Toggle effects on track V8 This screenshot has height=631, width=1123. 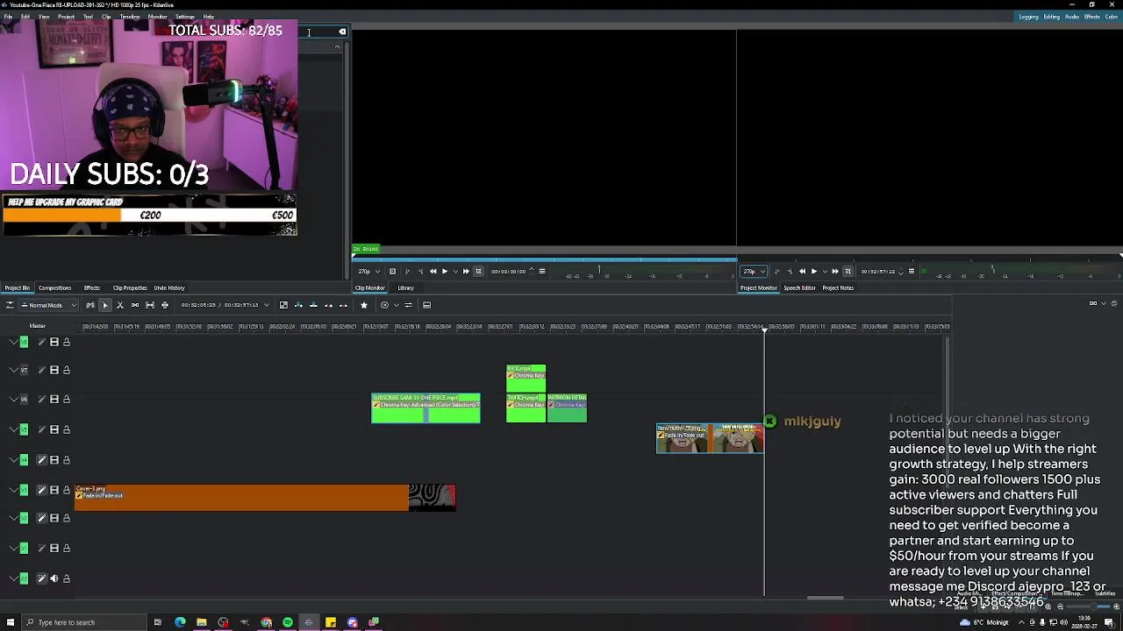pyautogui.click(x=41, y=342)
